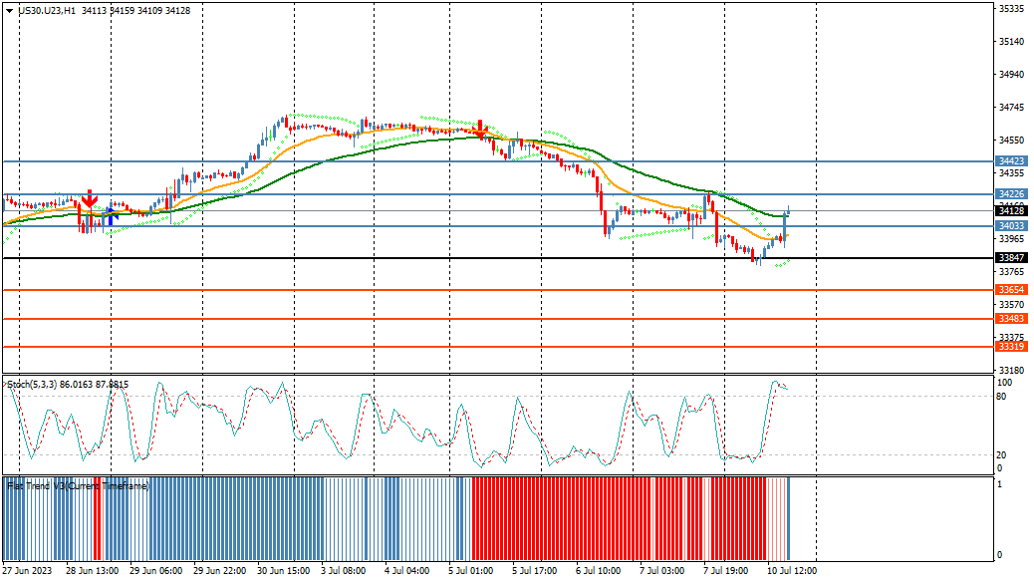Click the 3 Jul 08:00 time label
Screen dimensions: 1034x582
coord(343,571)
